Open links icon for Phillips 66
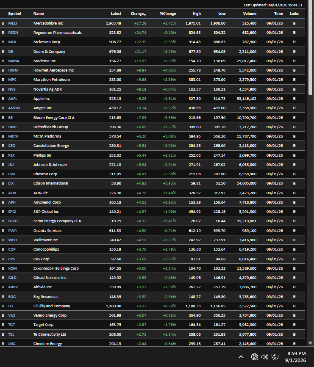This screenshot has width=314, height=367. click(x=295, y=155)
